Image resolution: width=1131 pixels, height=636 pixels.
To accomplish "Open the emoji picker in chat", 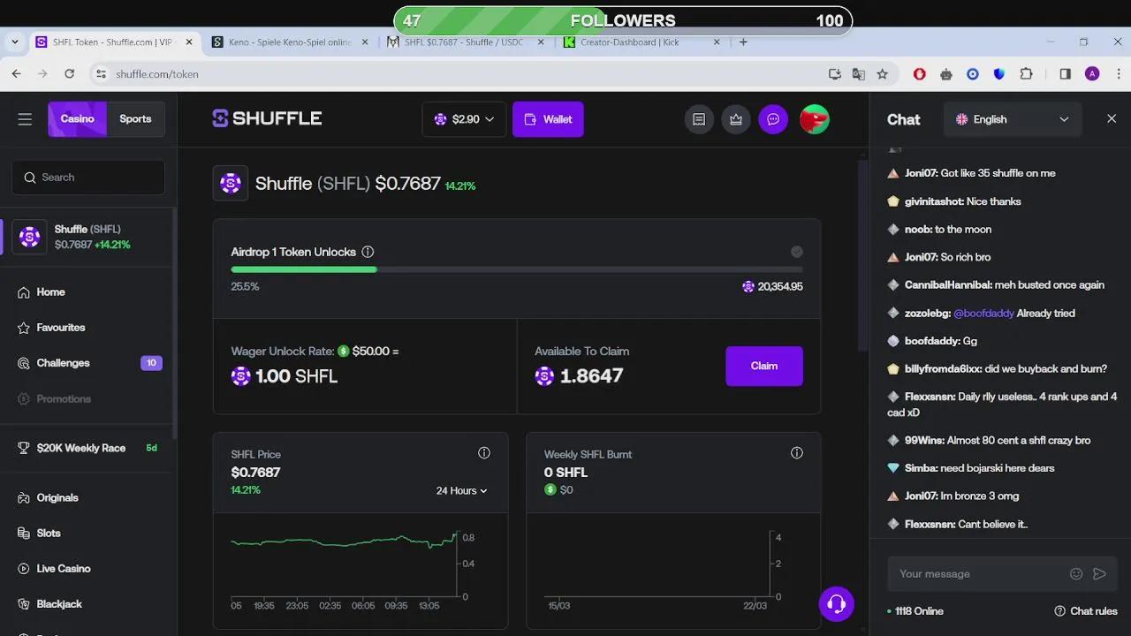I will pos(1076,574).
